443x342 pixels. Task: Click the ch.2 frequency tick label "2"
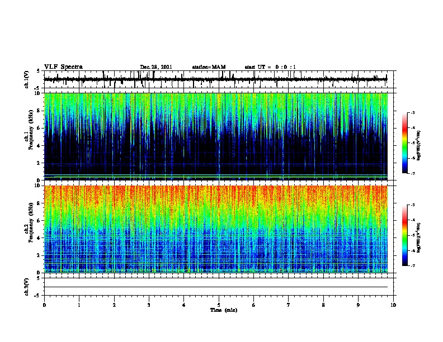pos(39,255)
